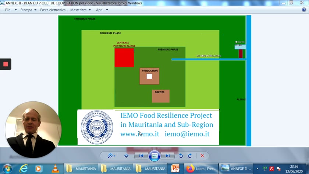This screenshot has height=174, width=309.
Task: Click the iemo@iemo.it text in image
Action: click(x=187, y=134)
